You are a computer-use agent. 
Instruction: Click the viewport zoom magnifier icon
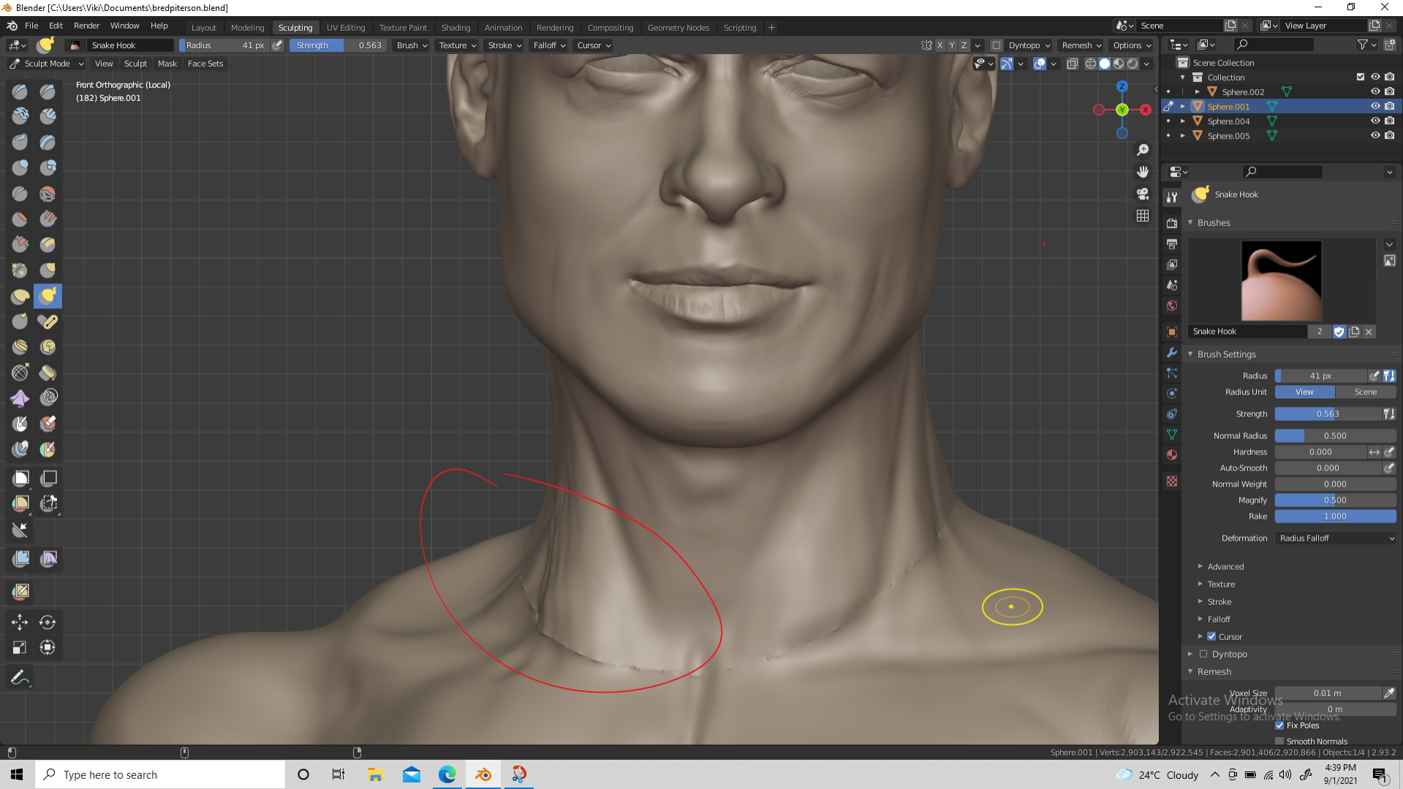pos(1143,150)
